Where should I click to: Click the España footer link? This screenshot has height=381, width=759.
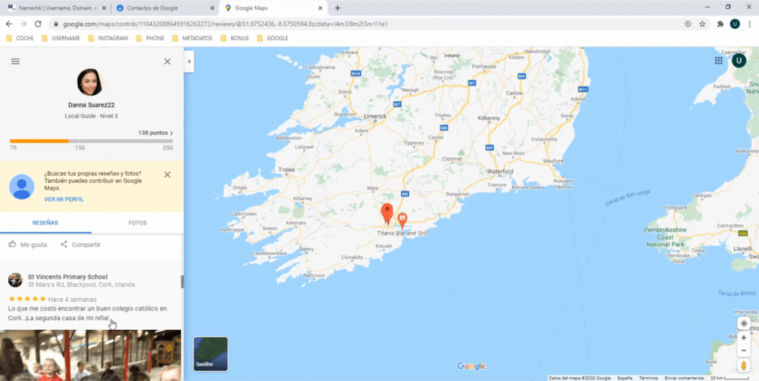(625, 378)
